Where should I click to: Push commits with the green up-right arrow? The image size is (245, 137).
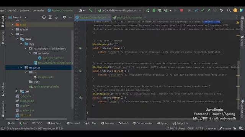[209, 10]
